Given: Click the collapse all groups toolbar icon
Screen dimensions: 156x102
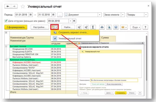Looking at the screenshot, I should 79,27.
